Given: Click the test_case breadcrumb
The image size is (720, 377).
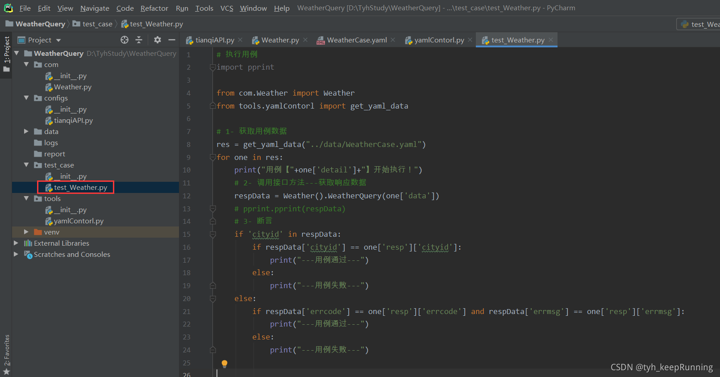Looking at the screenshot, I should pos(92,24).
